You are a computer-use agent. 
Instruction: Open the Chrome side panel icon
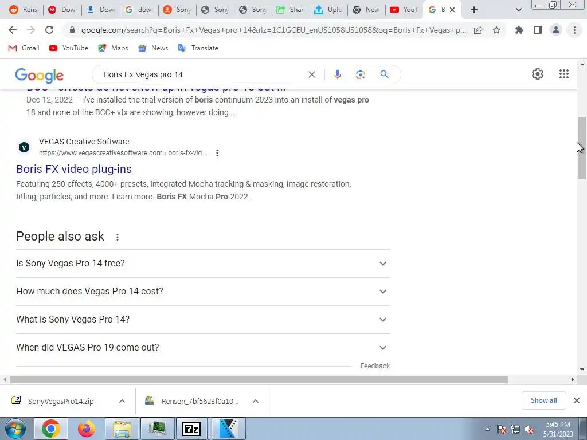pos(538,30)
